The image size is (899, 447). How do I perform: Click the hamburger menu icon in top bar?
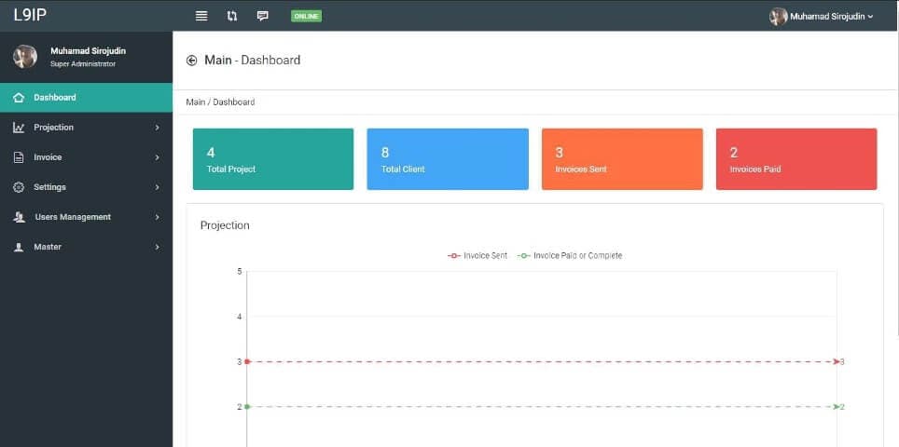coord(201,16)
